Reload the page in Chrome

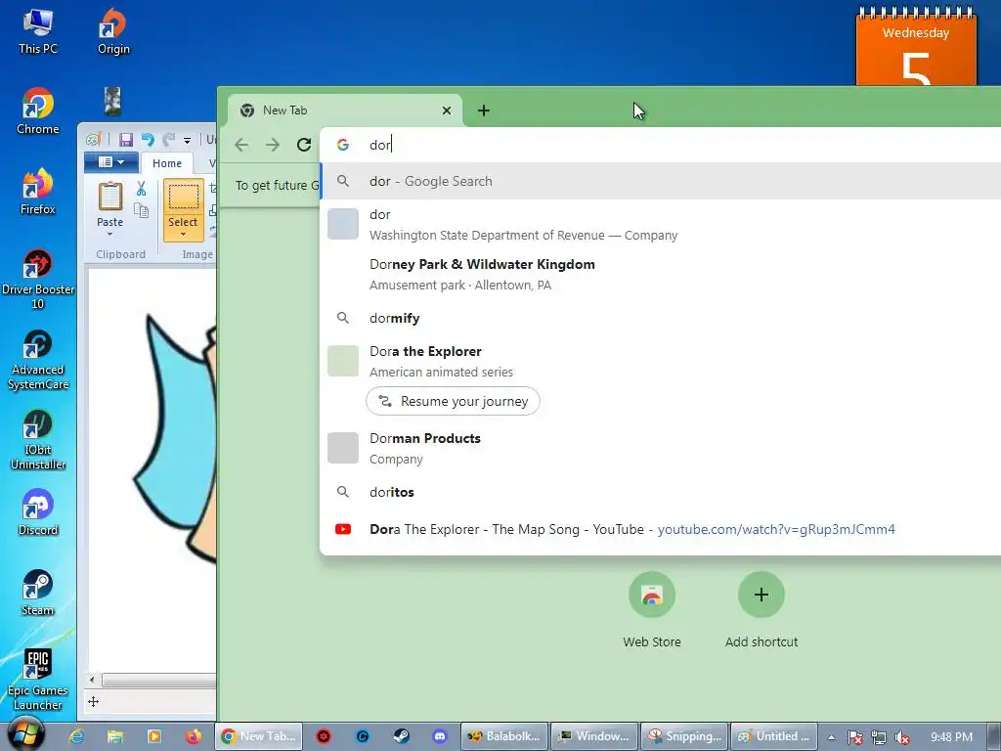tap(304, 145)
